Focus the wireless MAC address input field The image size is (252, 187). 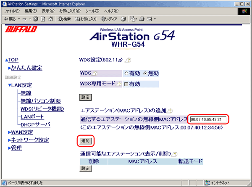coord(208,119)
